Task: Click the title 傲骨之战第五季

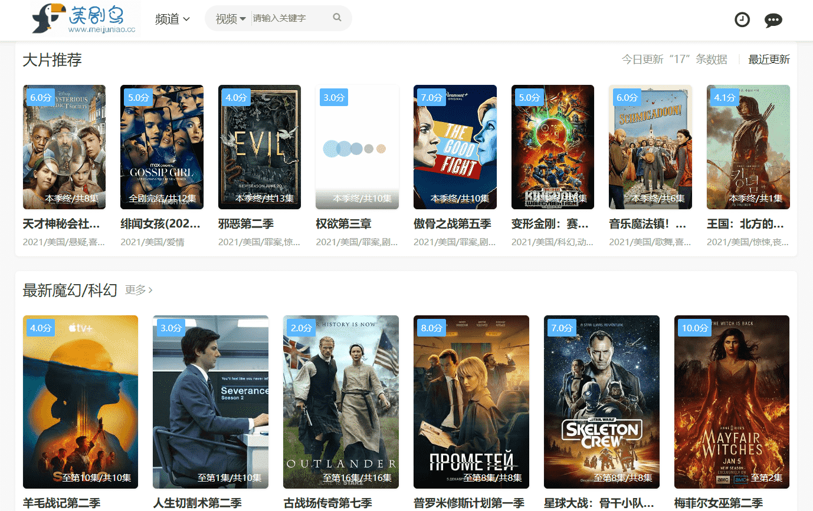Action: click(x=453, y=224)
